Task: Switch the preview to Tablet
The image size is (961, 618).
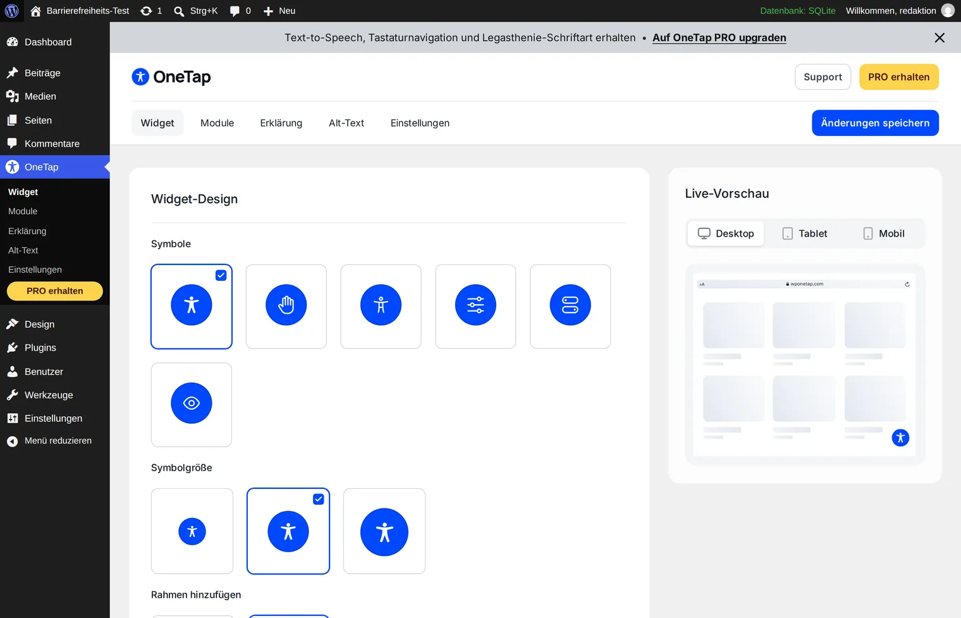Action: tap(804, 233)
